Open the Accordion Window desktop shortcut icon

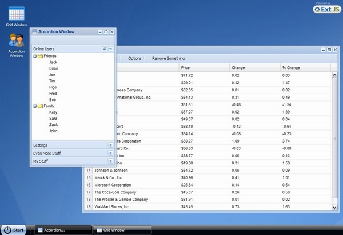point(17,40)
